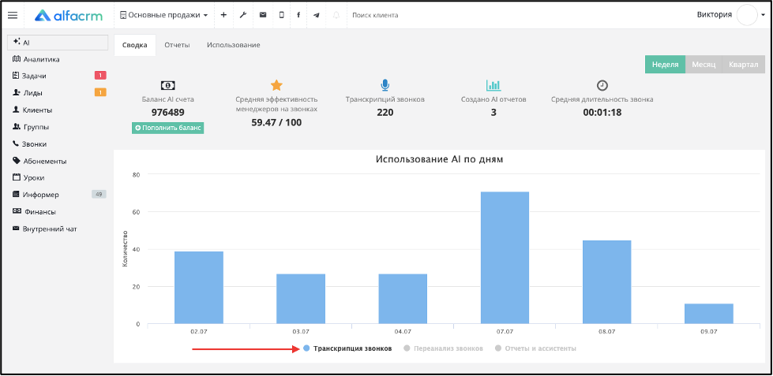Viewport: 773px width, 376px height.
Task: Click the Пополнить баланс button
Action: (167, 128)
